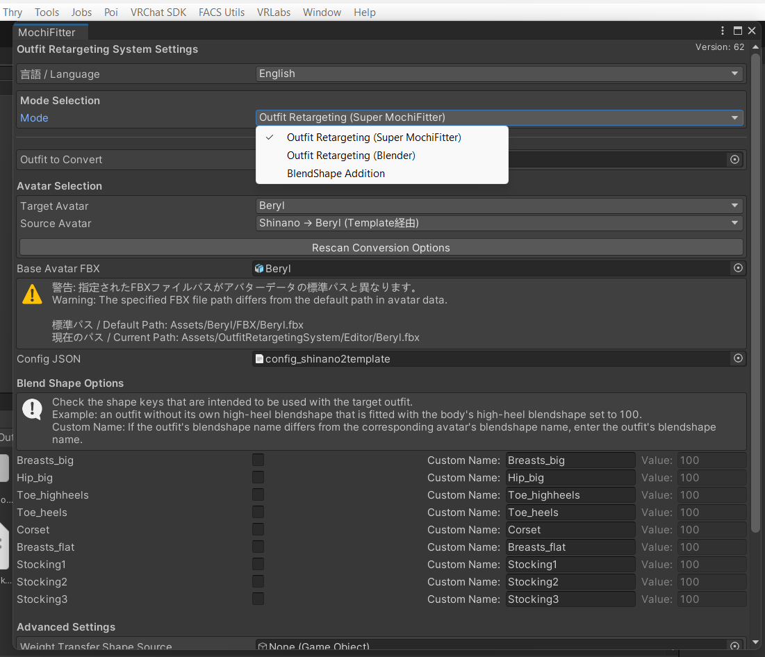765x657 pixels.
Task: Click the scrollbar down arrow
Action: click(755, 642)
